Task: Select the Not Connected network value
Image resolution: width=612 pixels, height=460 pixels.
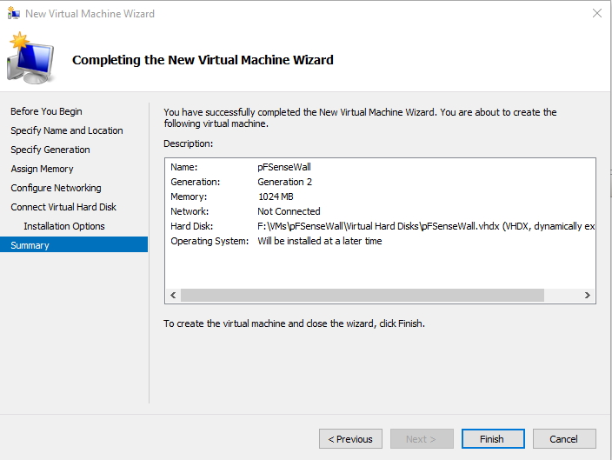Action: [x=289, y=211]
